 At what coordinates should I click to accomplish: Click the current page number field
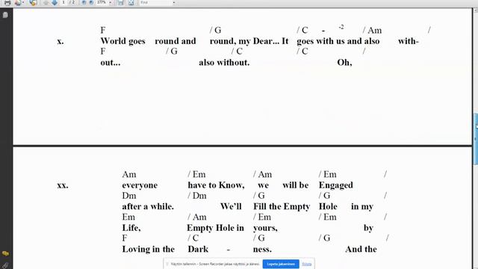click(x=63, y=2)
